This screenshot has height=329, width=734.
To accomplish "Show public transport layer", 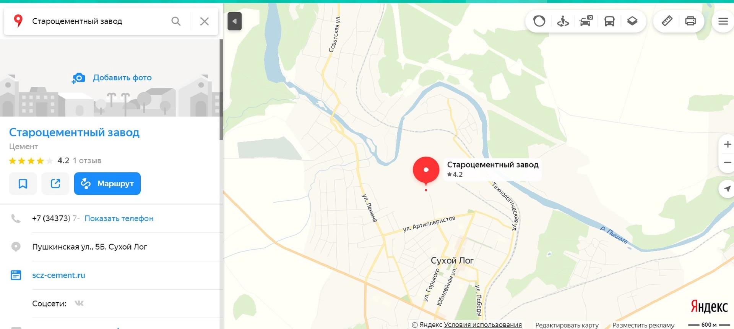I will [609, 21].
